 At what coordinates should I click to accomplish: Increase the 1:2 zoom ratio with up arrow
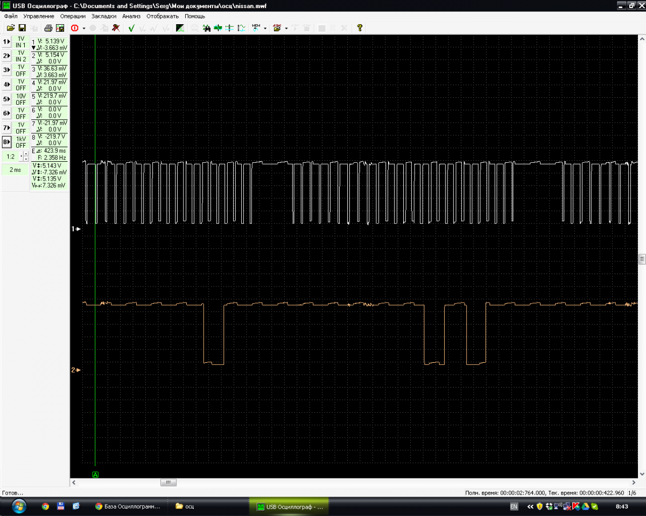coord(25,154)
